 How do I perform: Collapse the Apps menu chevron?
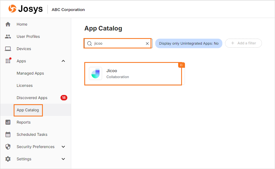coord(63,61)
